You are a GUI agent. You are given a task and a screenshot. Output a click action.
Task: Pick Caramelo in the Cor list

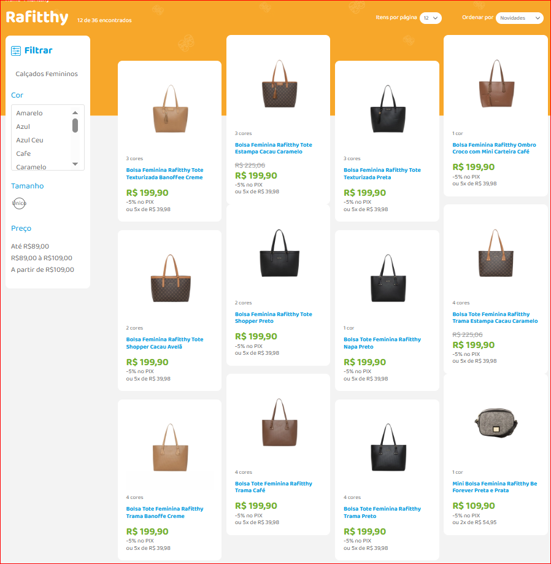[31, 167]
